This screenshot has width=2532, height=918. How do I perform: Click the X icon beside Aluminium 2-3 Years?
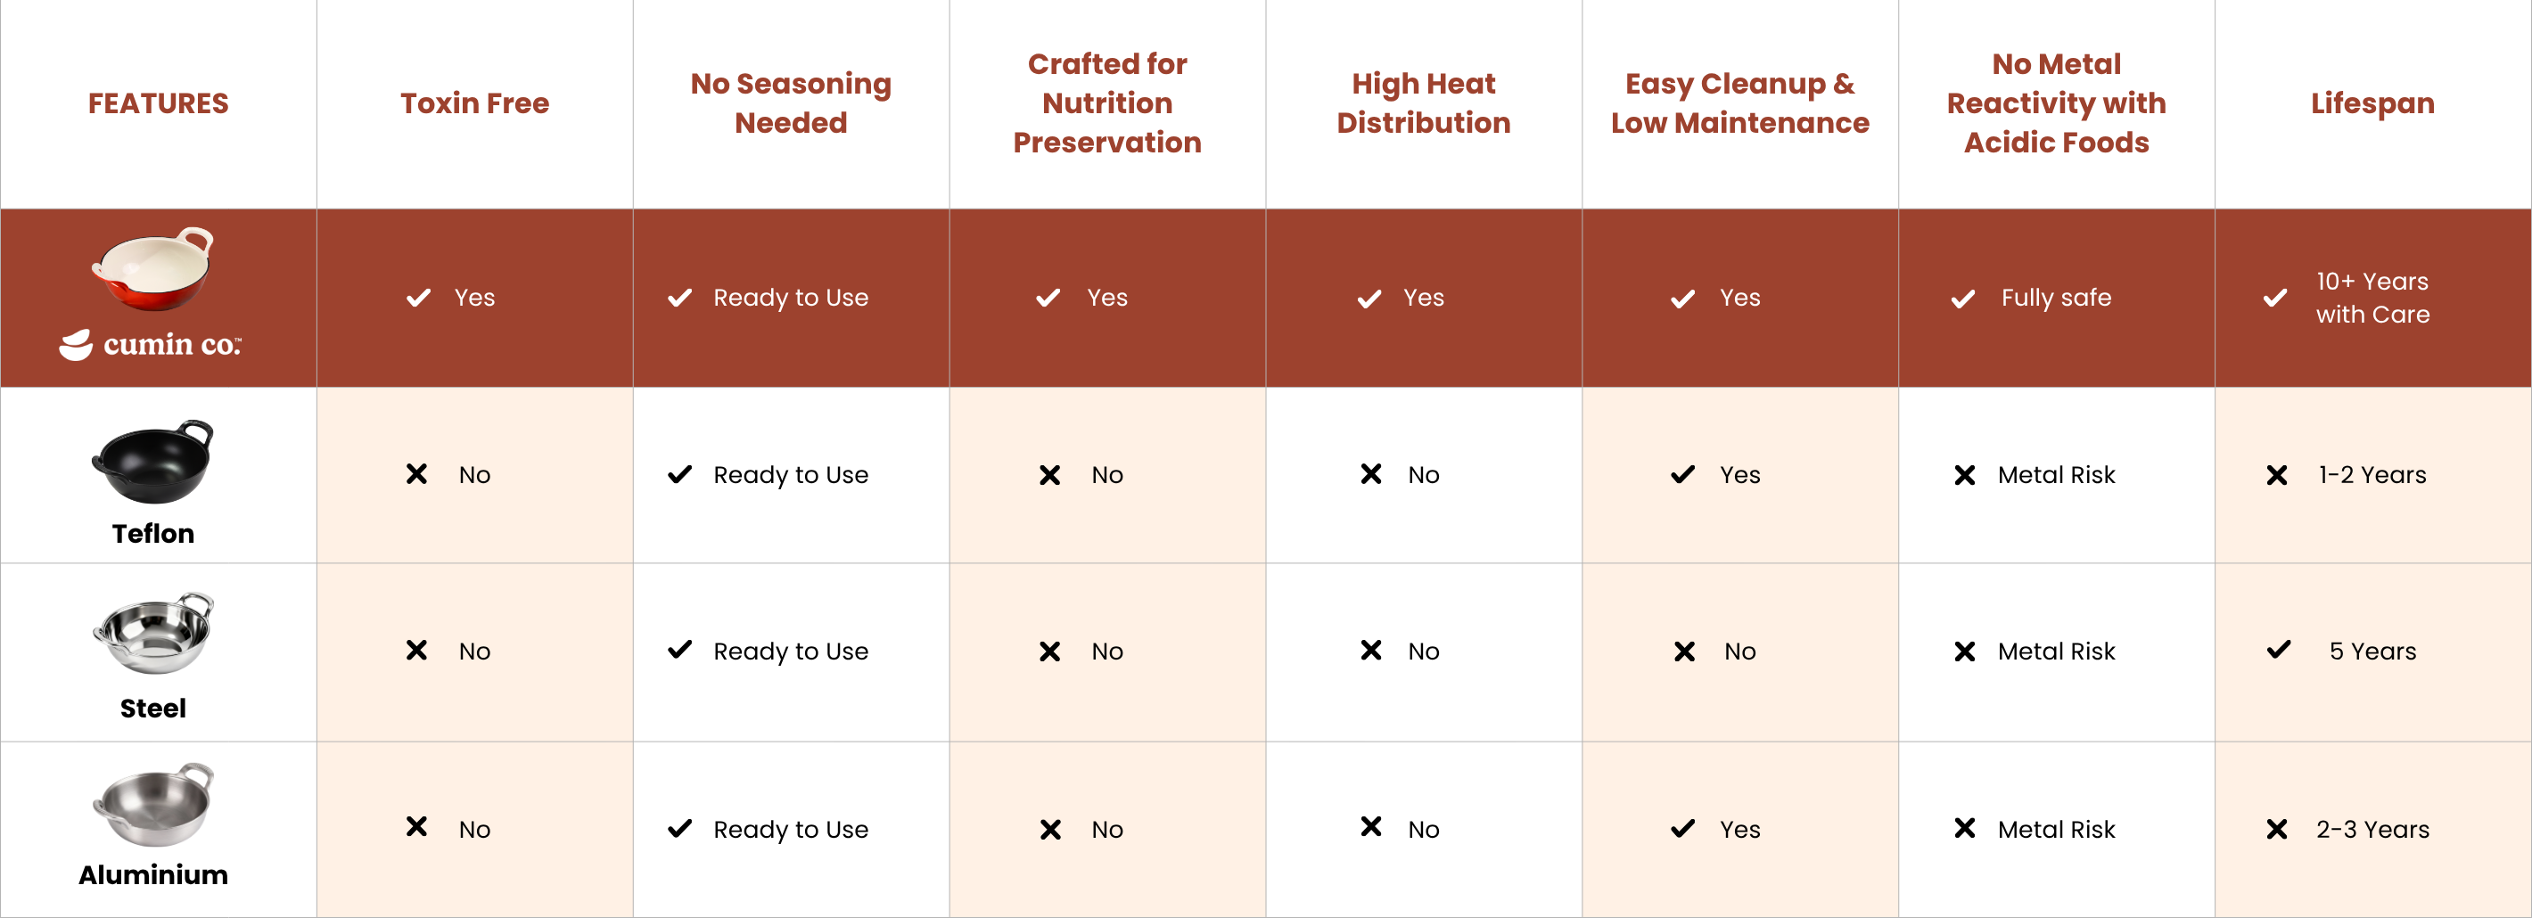point(2276,830)
